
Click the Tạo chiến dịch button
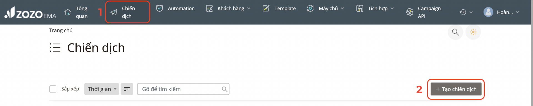tap(456, 89)
